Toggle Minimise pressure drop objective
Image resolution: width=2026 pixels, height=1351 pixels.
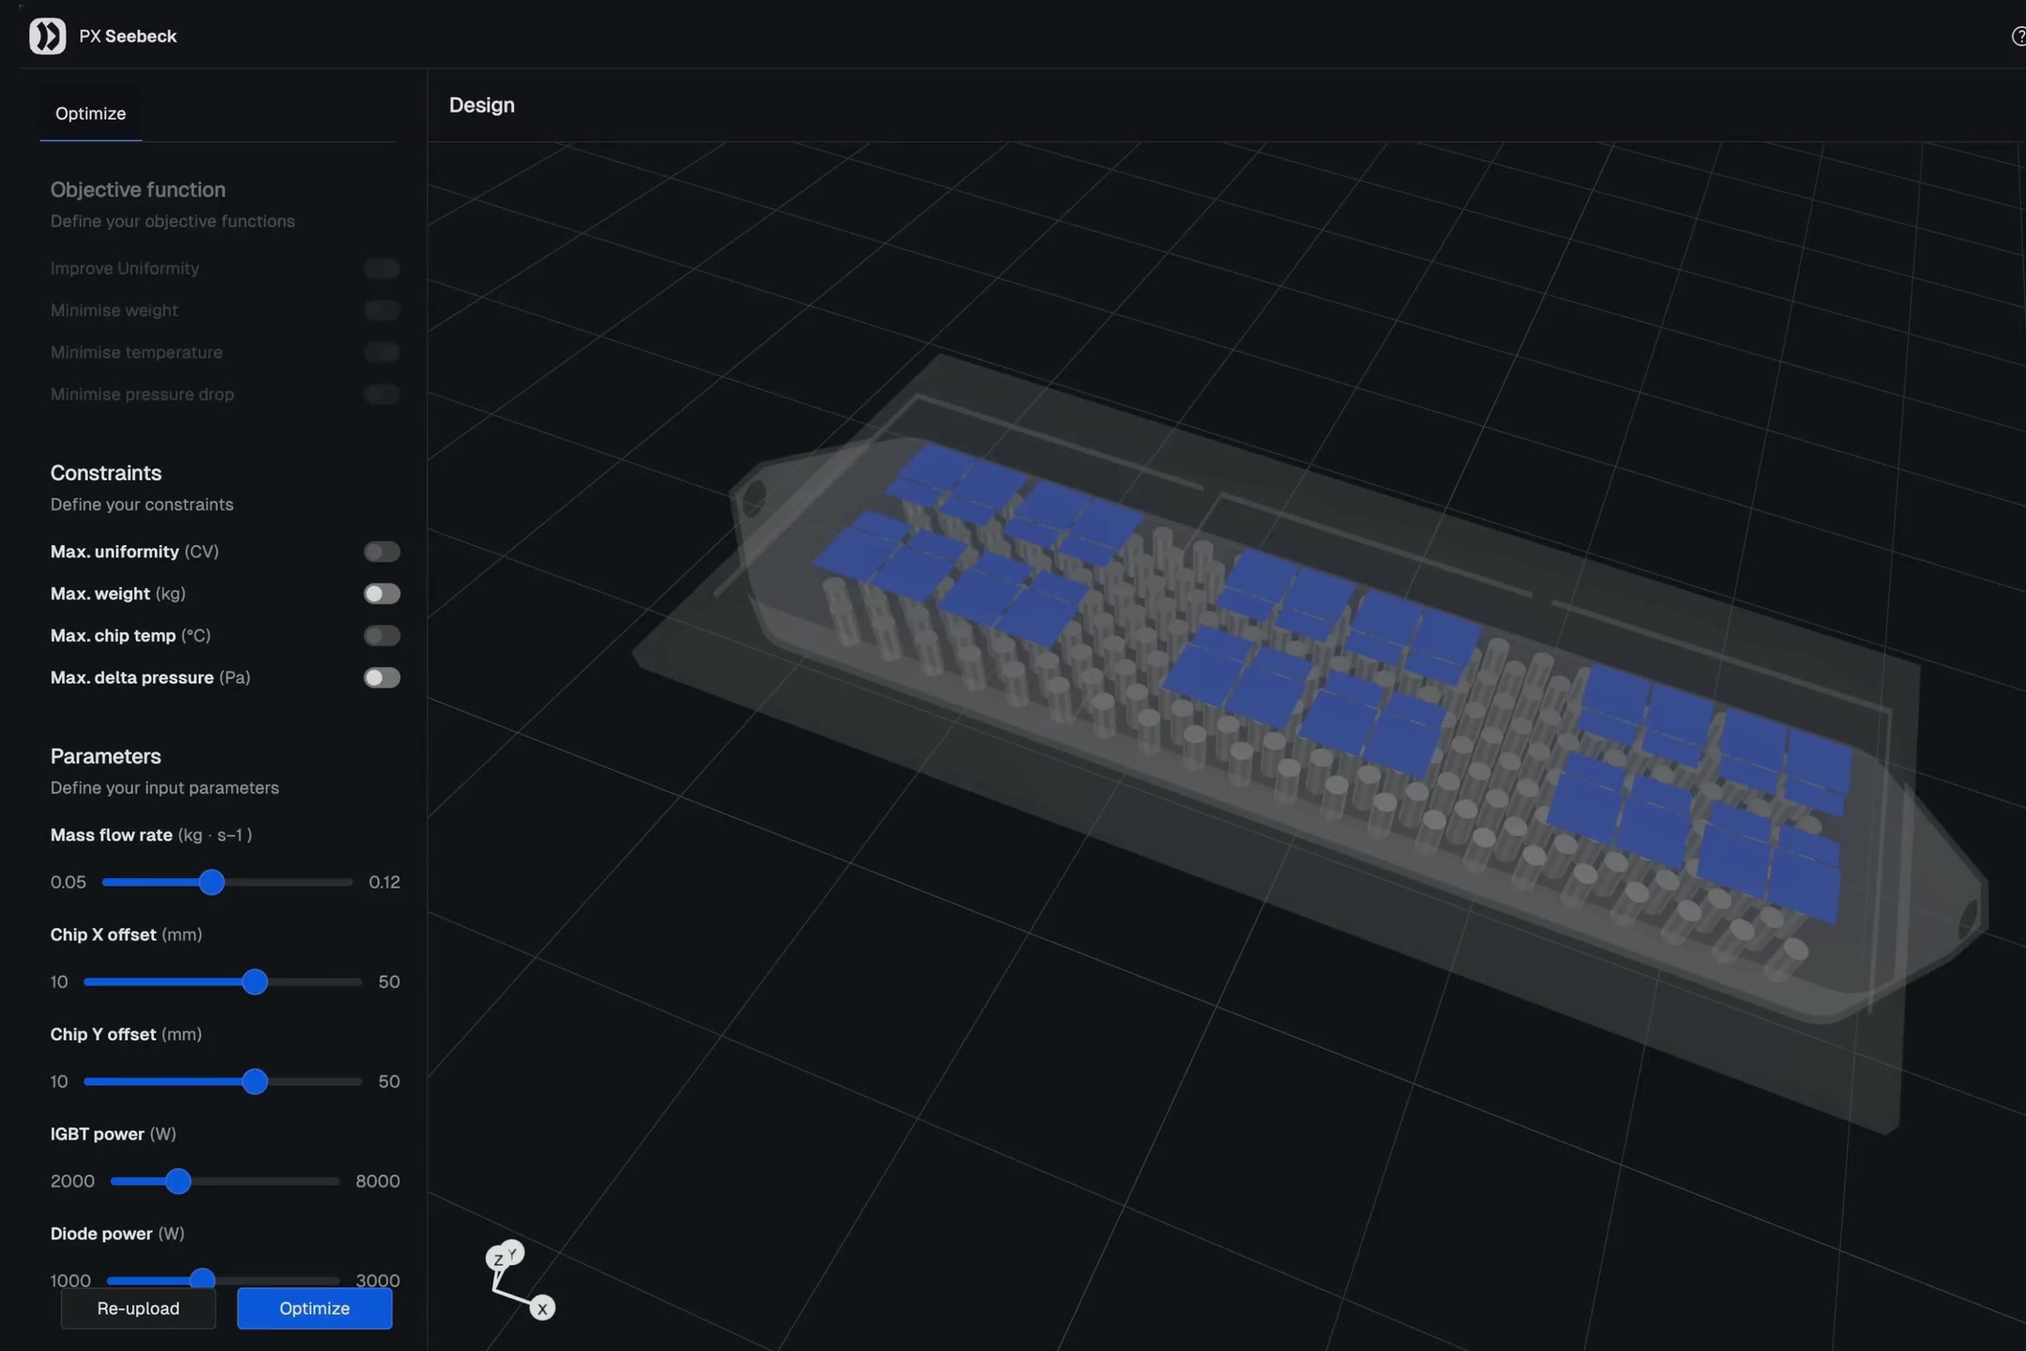click(x=382, y=394)
